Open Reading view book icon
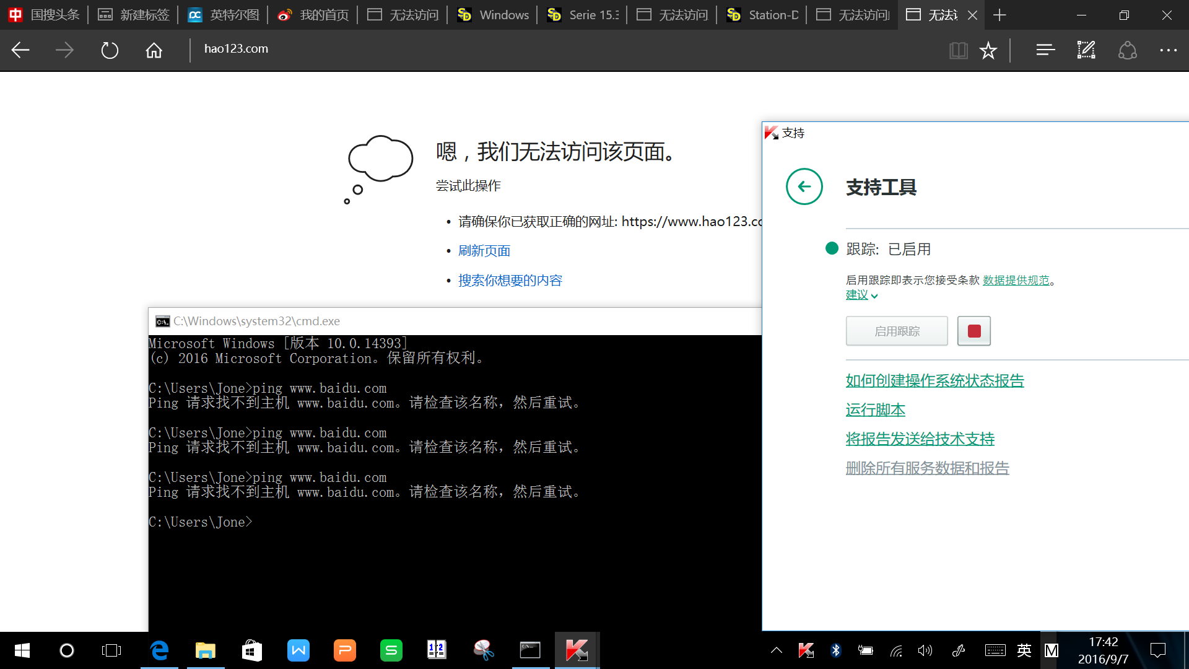The width and height of the screenshot is (1189, 669). pos(958,50)
